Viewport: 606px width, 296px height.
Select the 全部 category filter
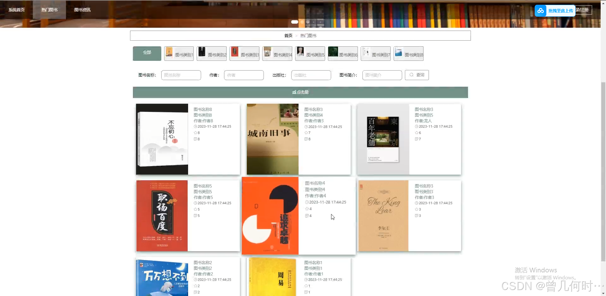147,53
